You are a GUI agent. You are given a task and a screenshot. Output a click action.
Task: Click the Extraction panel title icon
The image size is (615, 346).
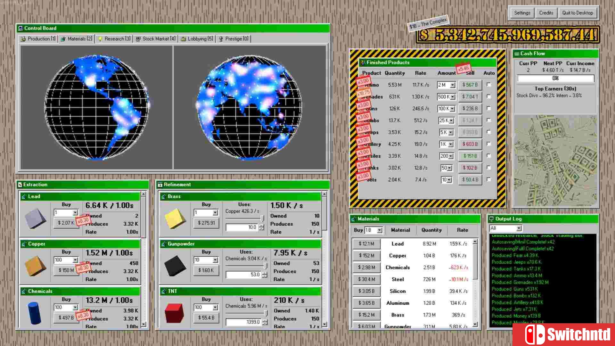pyautogui.click(x=20, y=185)
